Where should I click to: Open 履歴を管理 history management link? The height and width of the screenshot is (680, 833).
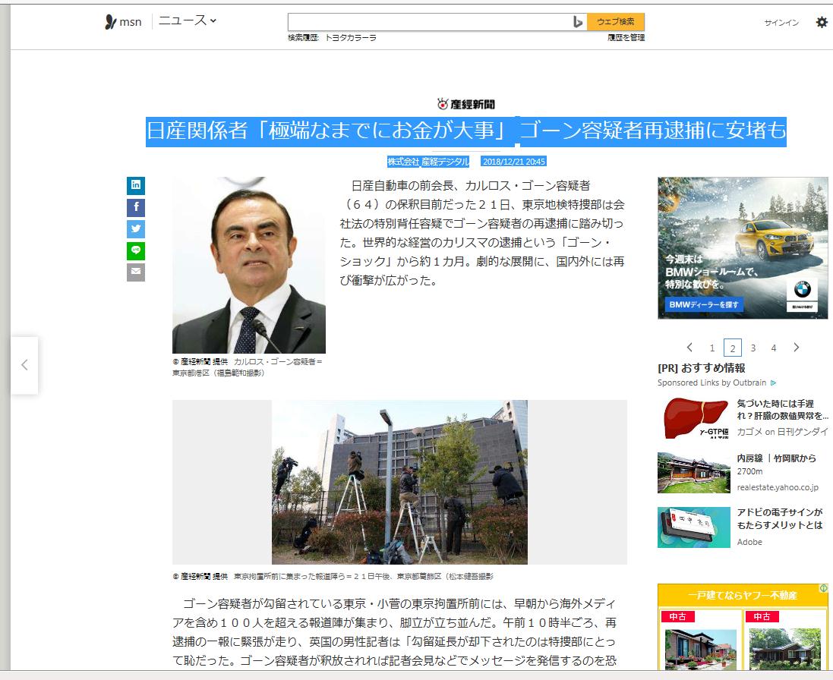tap(626, 38)
